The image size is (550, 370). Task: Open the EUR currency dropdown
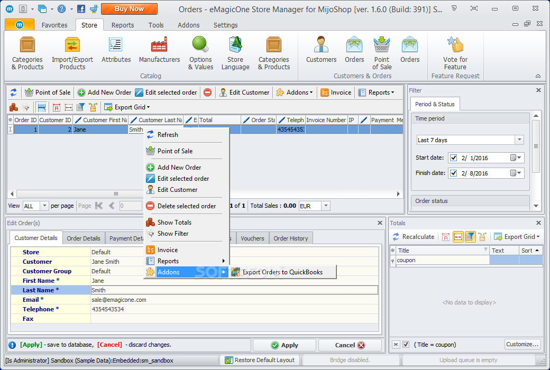coord(326,206)
